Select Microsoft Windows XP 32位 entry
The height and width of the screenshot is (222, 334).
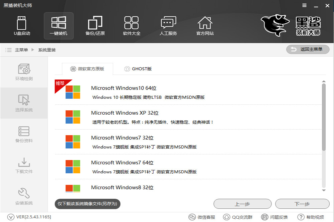[188, 117]
